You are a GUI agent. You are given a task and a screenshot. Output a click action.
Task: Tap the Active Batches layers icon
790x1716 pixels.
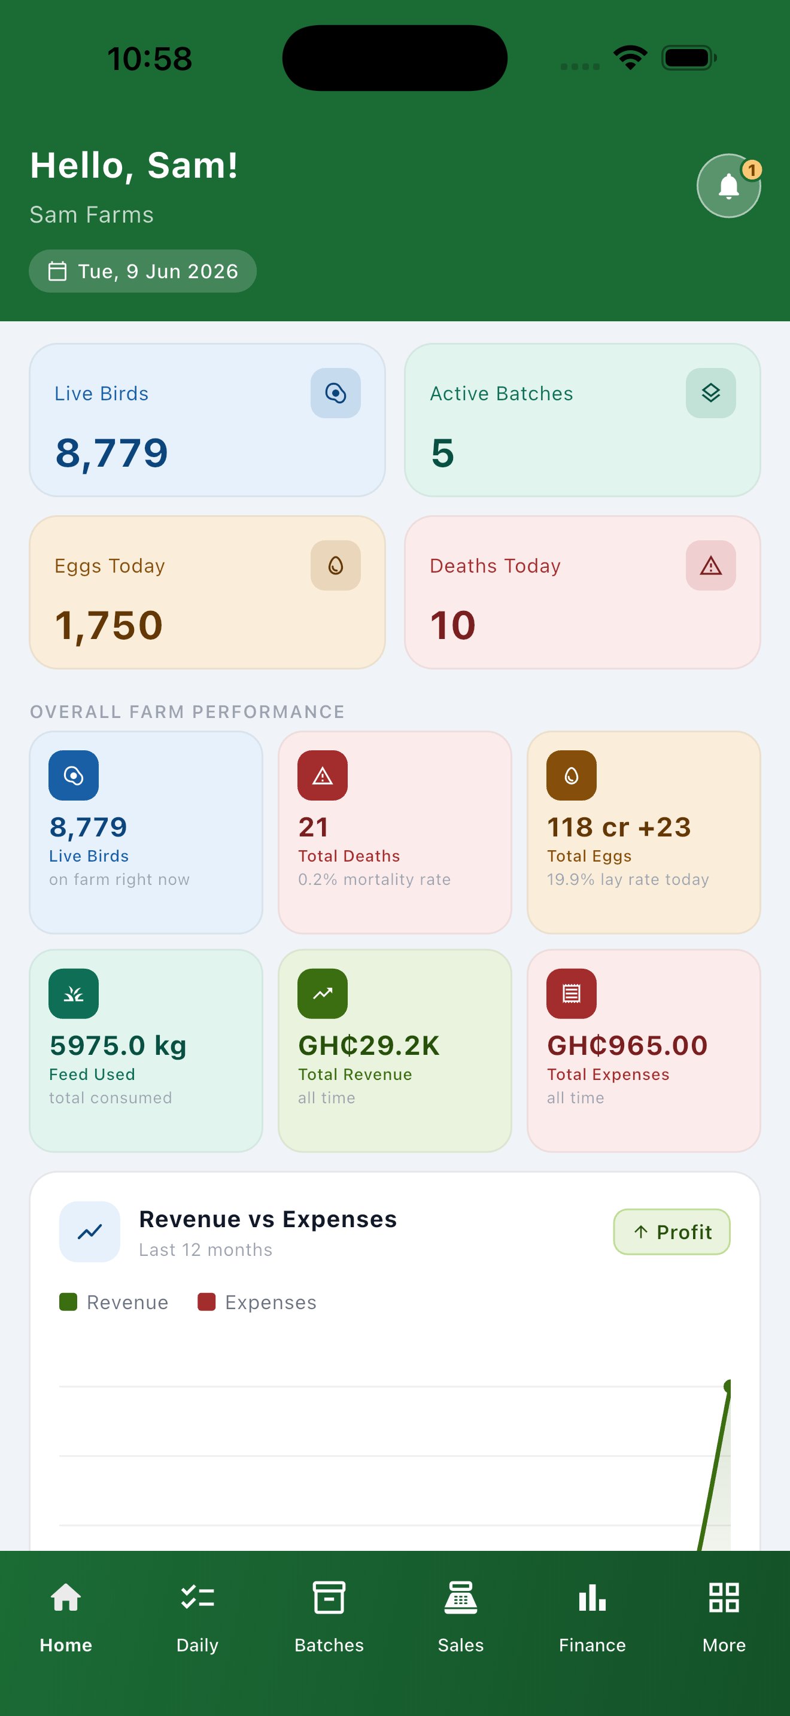(711, 394)
